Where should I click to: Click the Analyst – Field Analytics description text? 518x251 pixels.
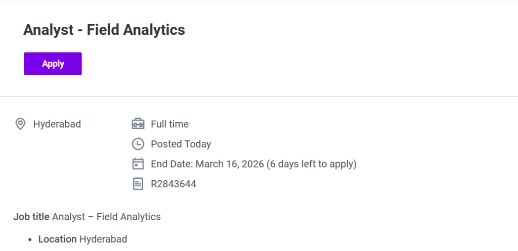point(106,217)
